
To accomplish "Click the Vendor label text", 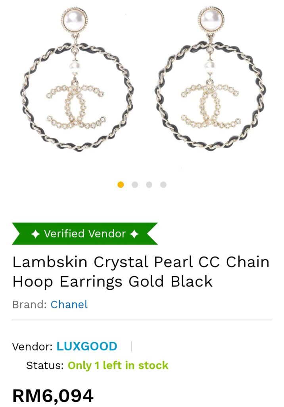I will point(33,347).
